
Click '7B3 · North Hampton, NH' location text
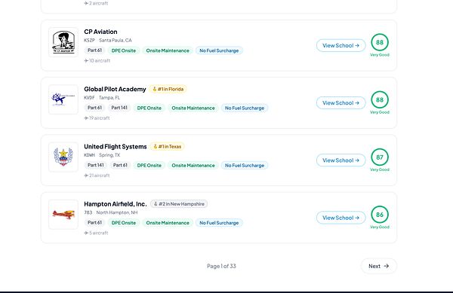pyautogui.click(x=111, y=212)
